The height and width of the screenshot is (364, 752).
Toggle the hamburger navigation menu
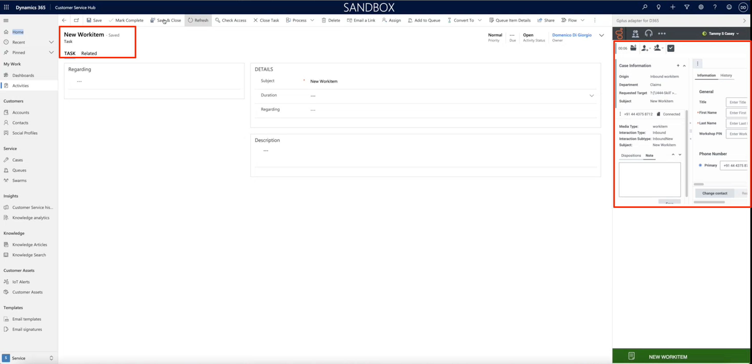tap(6, 20)
